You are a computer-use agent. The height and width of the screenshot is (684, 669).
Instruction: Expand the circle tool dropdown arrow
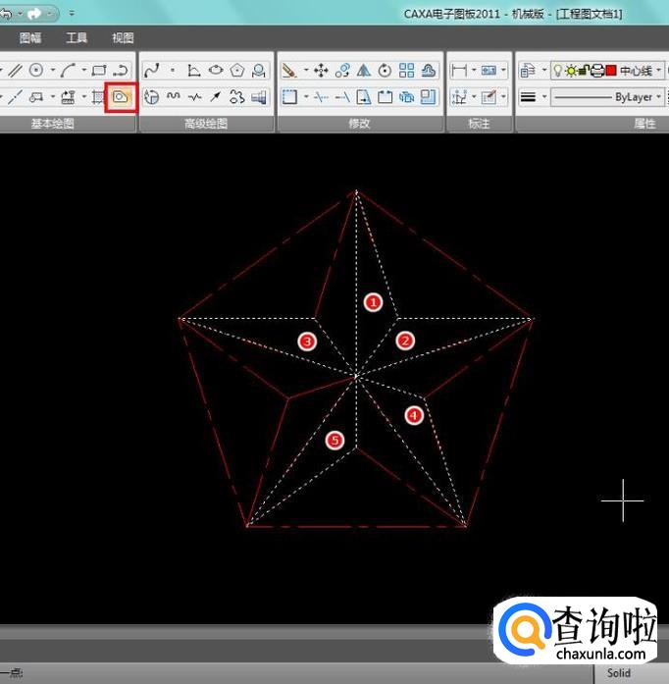[53, 71]
